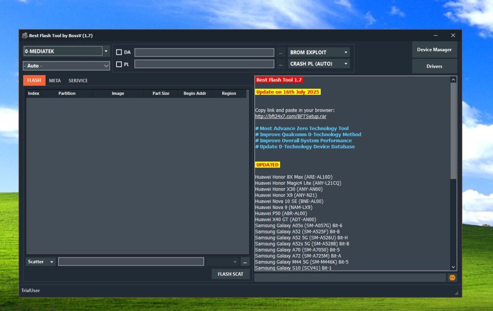Click 'Samsung Galaxy A52 5G (SM-A526U) Bit-H' entry
Screen dimensions: 493x311
coord(301,238)
